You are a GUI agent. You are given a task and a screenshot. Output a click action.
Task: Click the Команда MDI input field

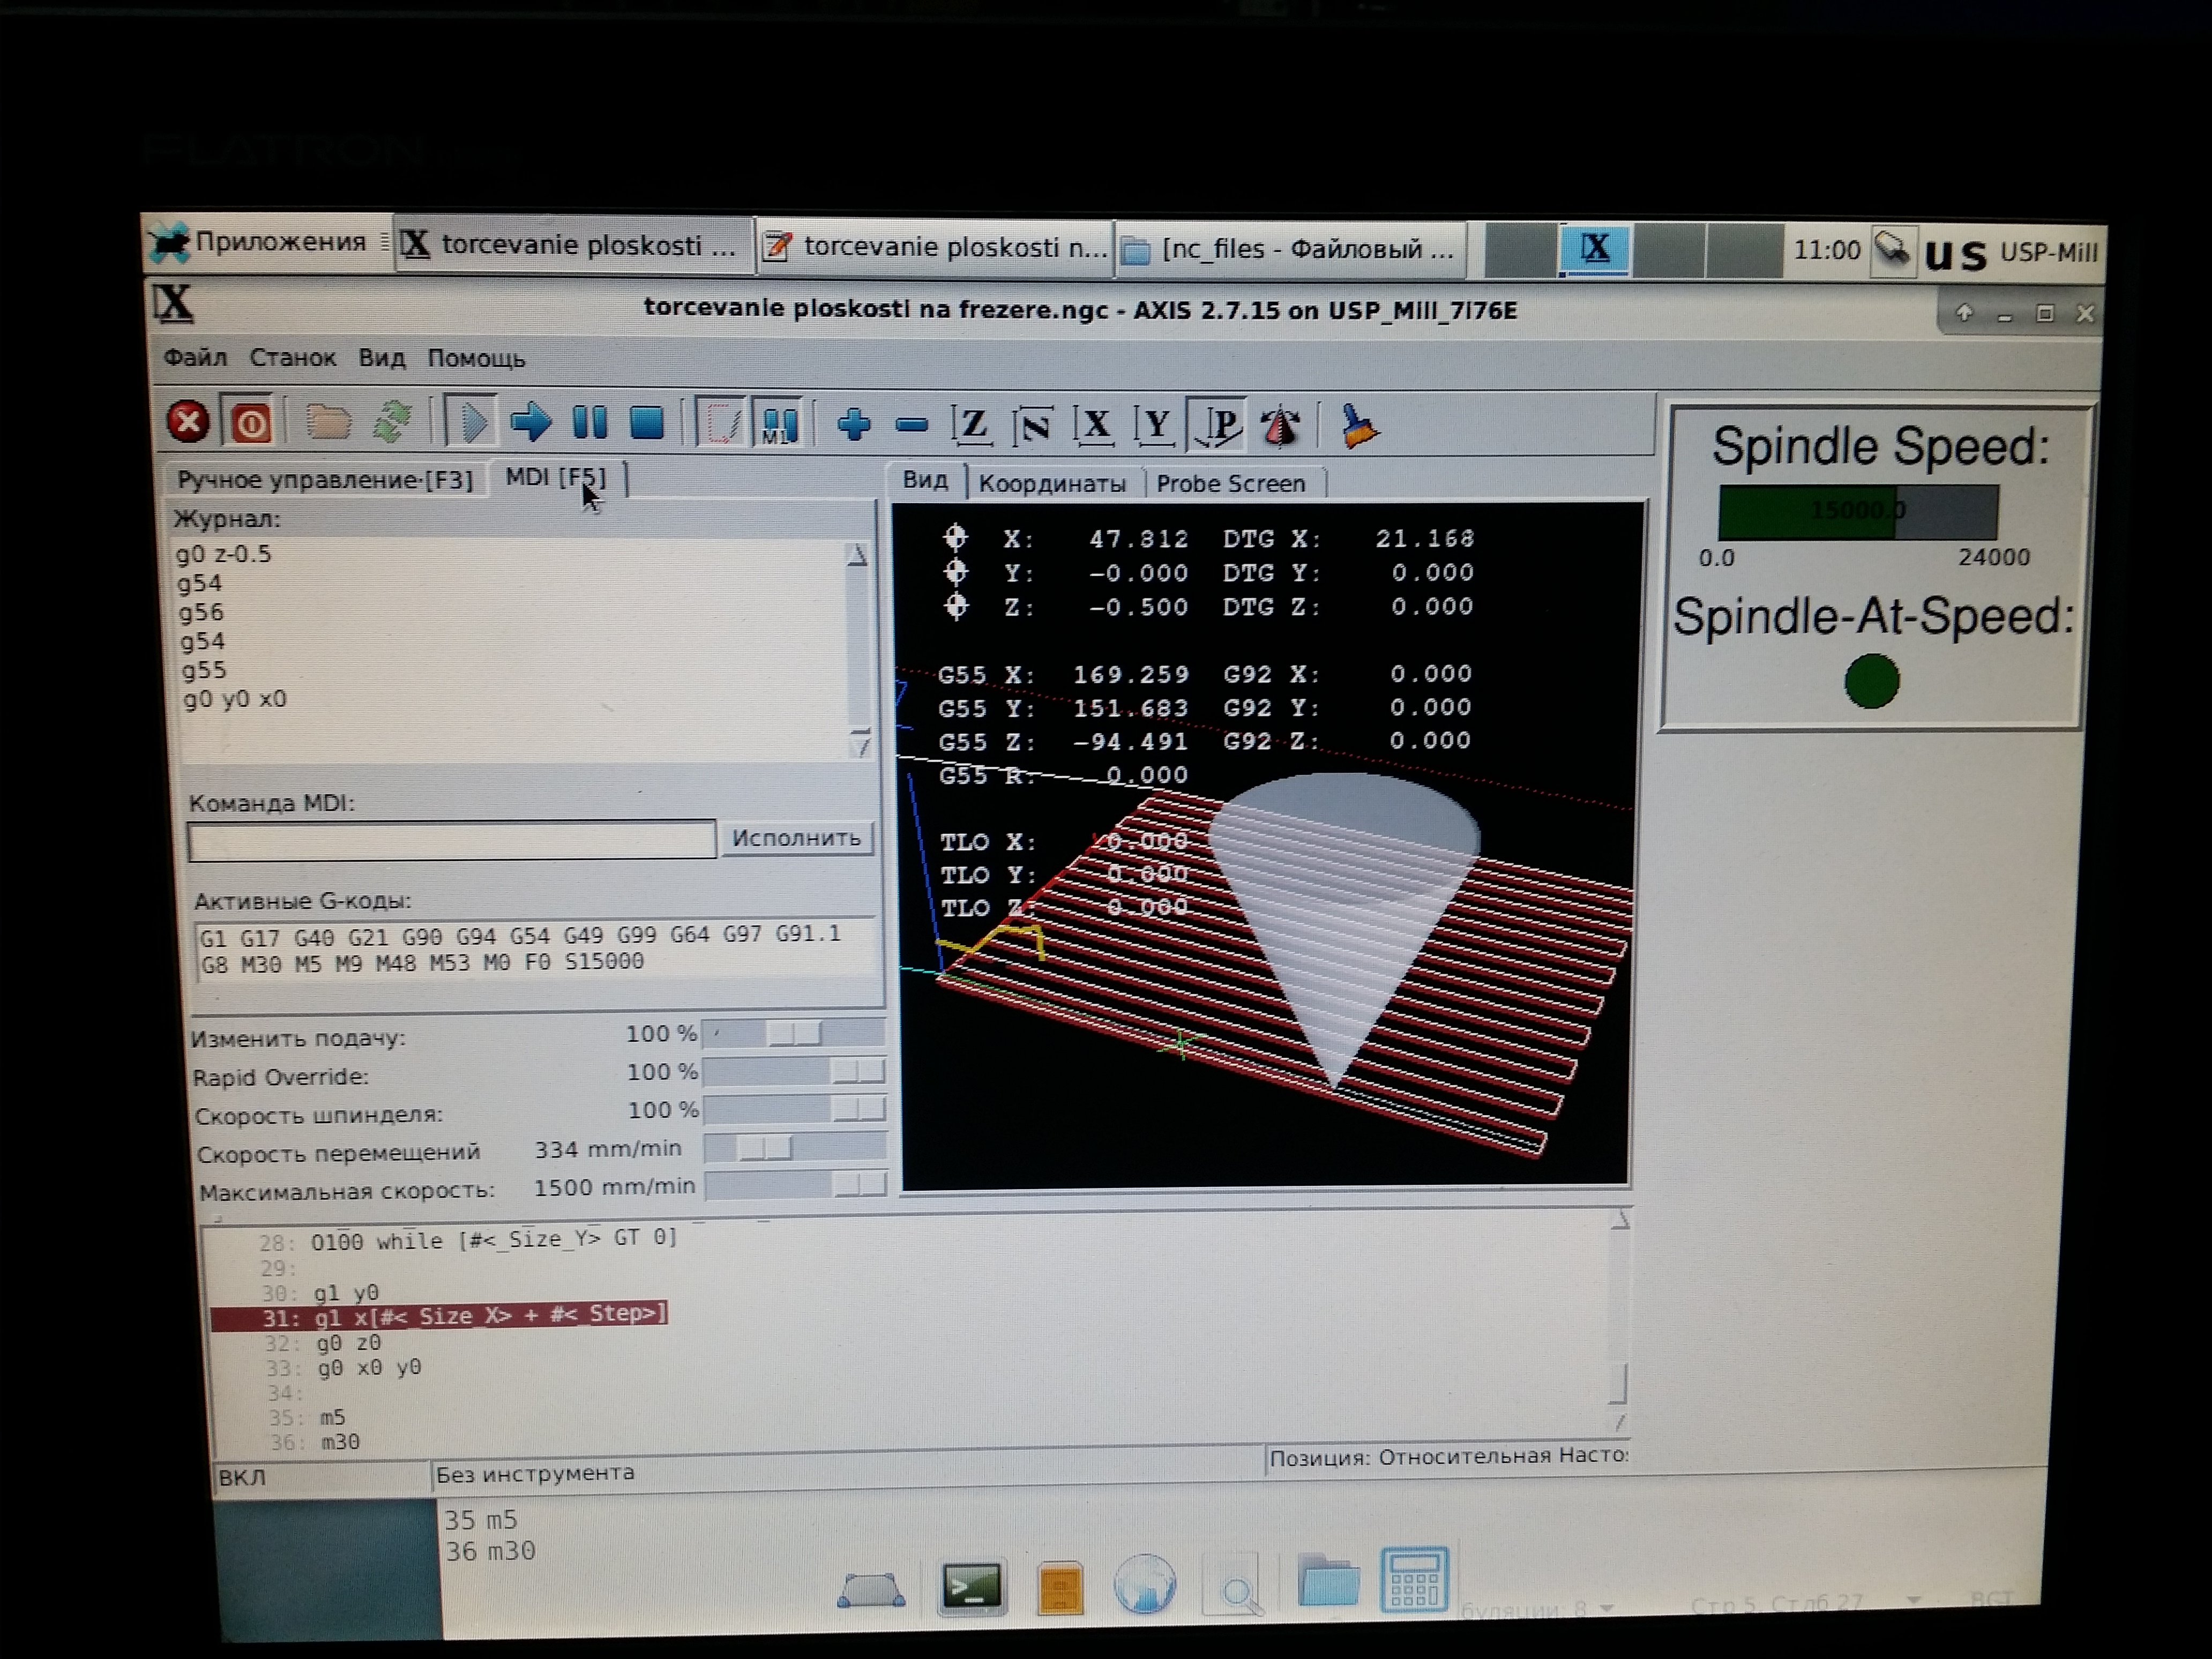pyautogui.click(x=452, y=841)
